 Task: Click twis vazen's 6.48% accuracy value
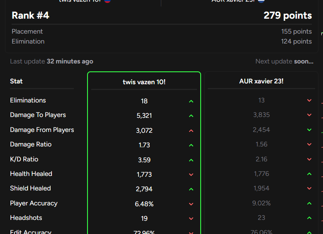pyautogui.click(x=144, y=204)
